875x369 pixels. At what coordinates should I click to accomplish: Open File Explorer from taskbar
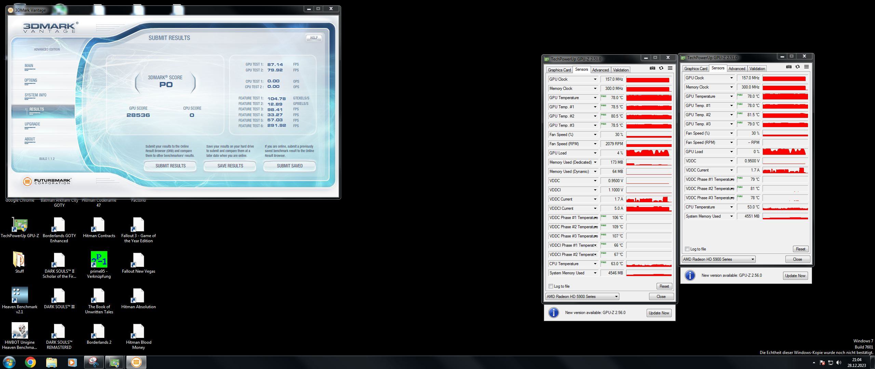51,362
